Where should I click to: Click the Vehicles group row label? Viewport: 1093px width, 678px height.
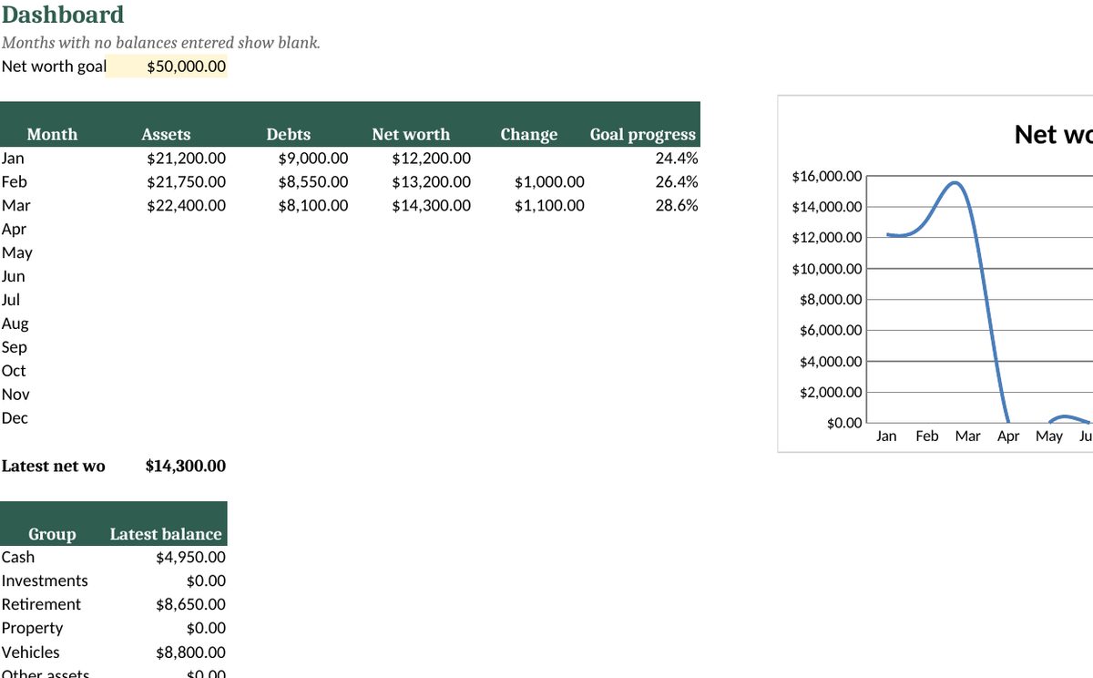tap(30, 652)
